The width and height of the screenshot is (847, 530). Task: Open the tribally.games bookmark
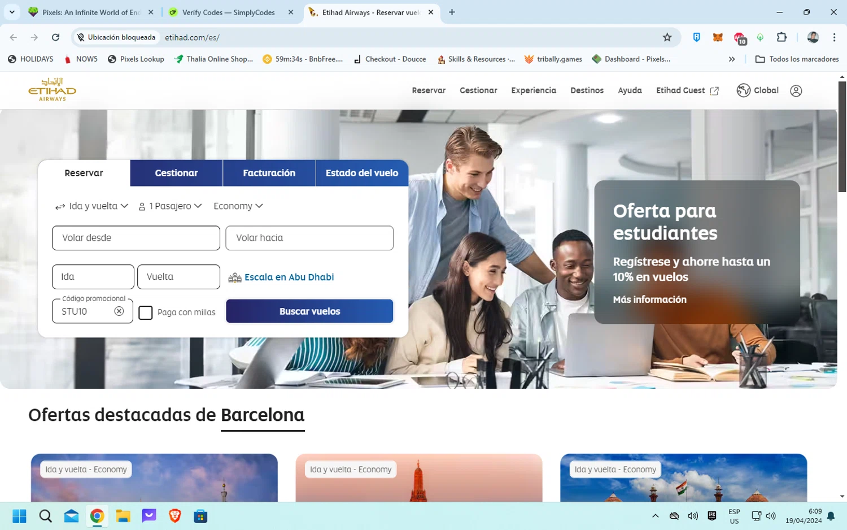553,59
